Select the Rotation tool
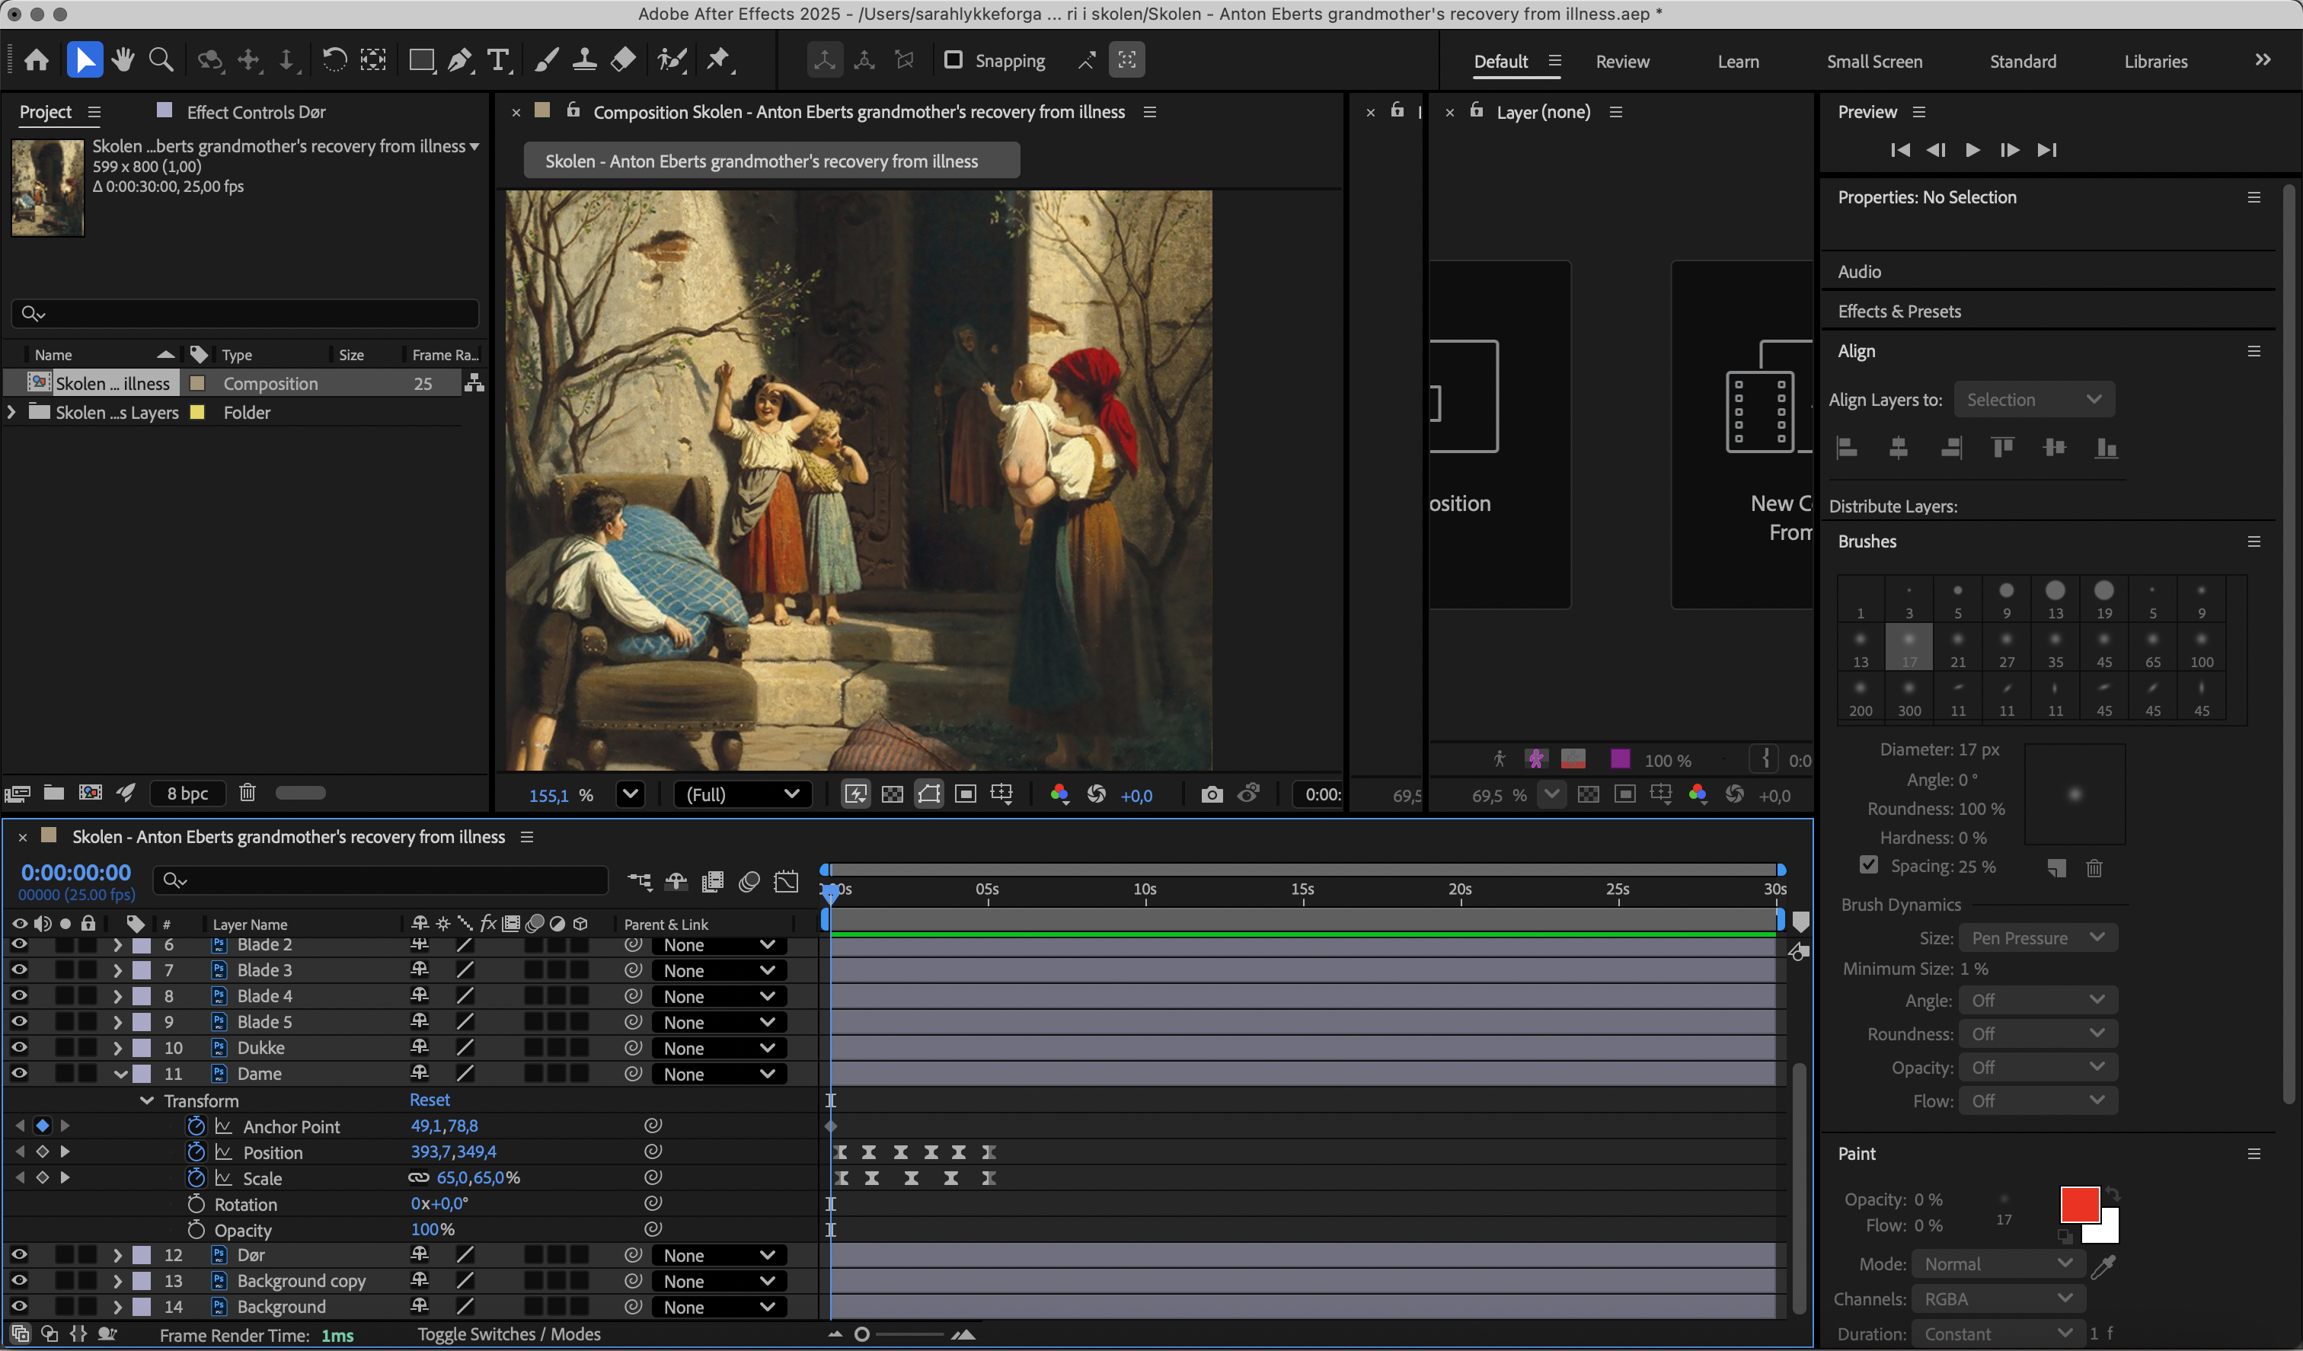Screen dimensions: 2303x1351 pos(334,60)
